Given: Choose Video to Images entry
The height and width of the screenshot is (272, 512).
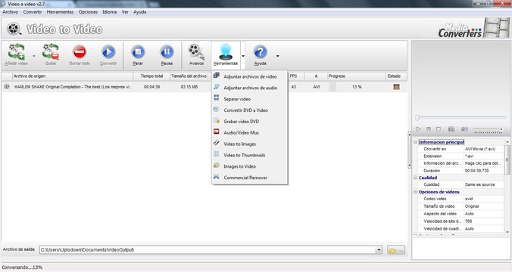Looking at the screenshot, I should point(249,144).
